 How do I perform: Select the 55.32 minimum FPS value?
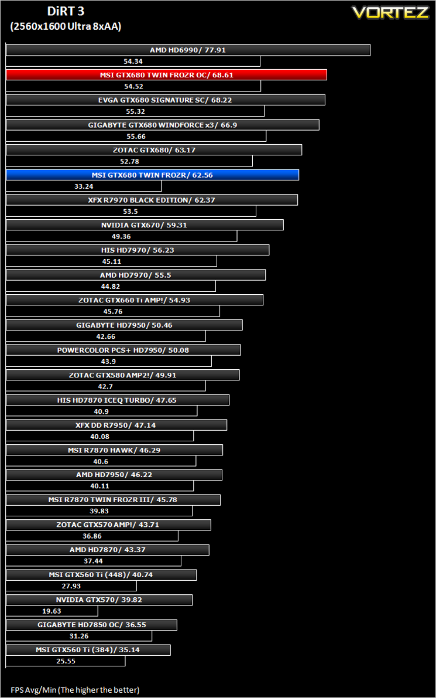pos(135,111)
